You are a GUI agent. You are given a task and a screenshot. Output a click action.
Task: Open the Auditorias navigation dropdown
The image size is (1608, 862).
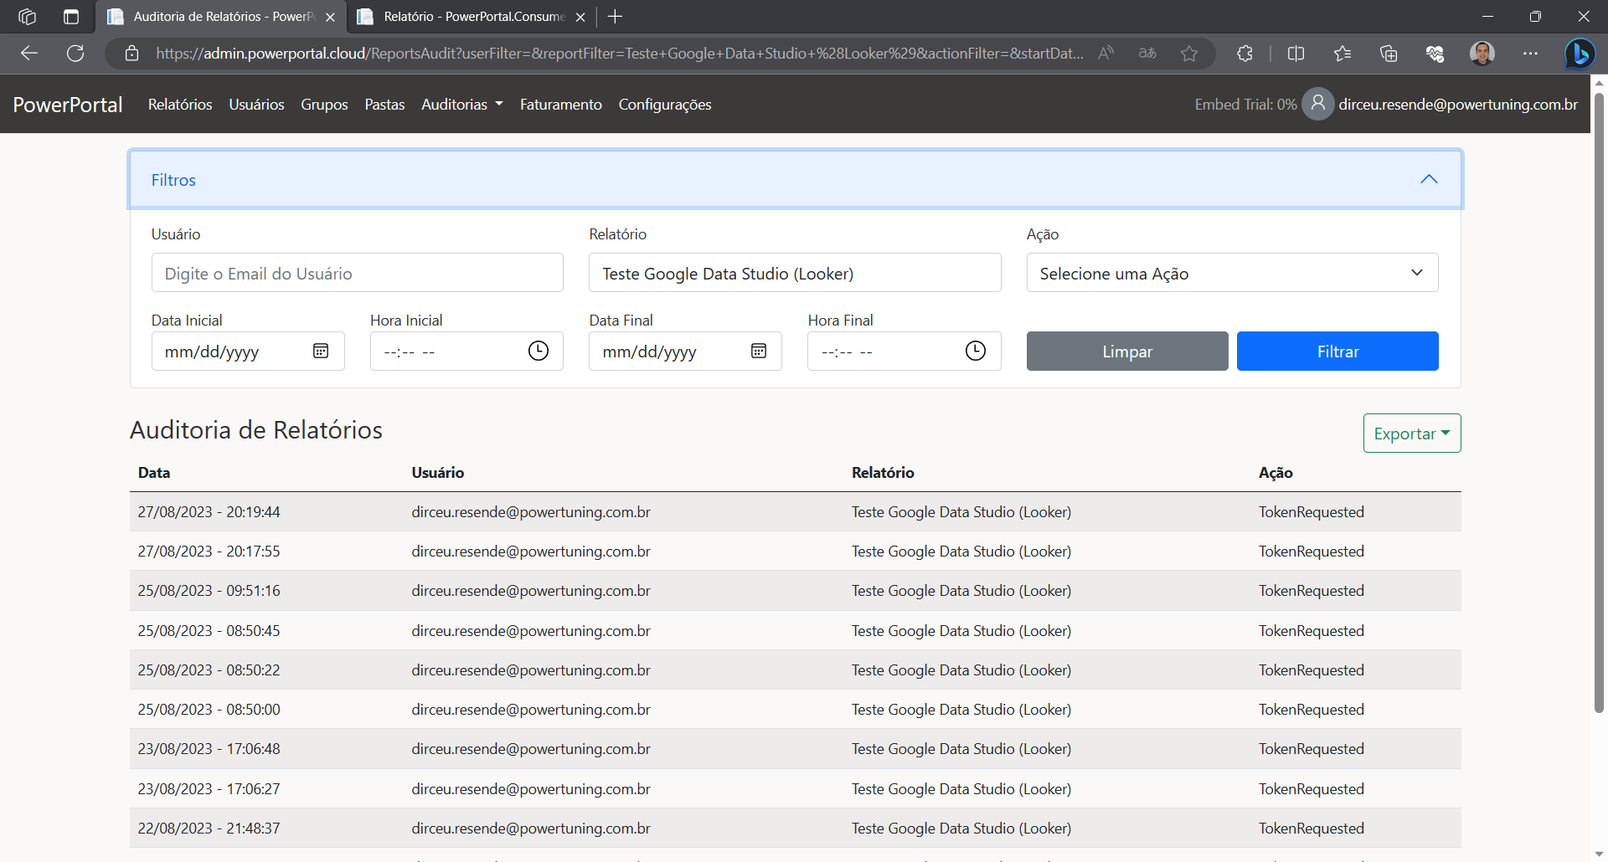coord(461,105)
